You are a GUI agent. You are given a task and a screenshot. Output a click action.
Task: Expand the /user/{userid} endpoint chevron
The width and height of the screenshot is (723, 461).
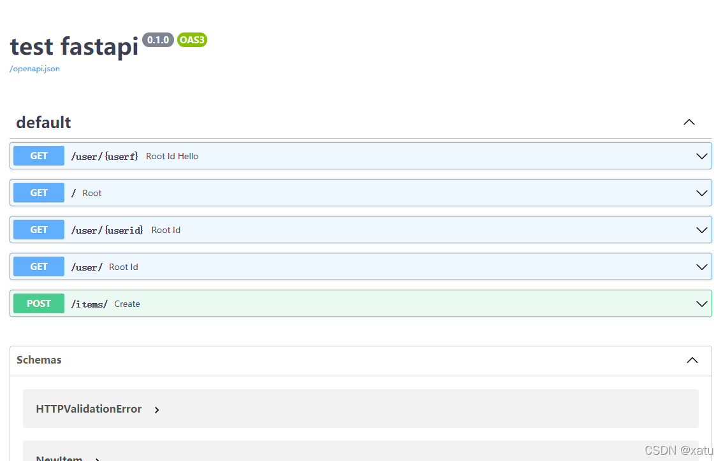[701, 230]
